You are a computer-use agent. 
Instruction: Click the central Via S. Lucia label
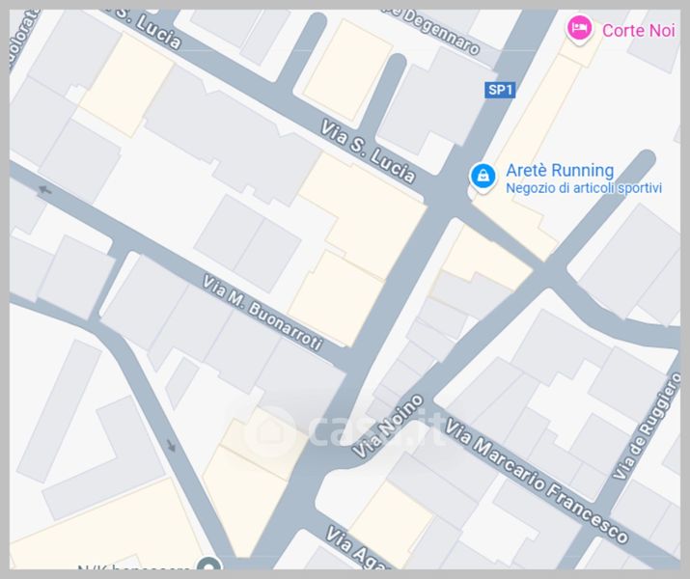coord(367,151)
